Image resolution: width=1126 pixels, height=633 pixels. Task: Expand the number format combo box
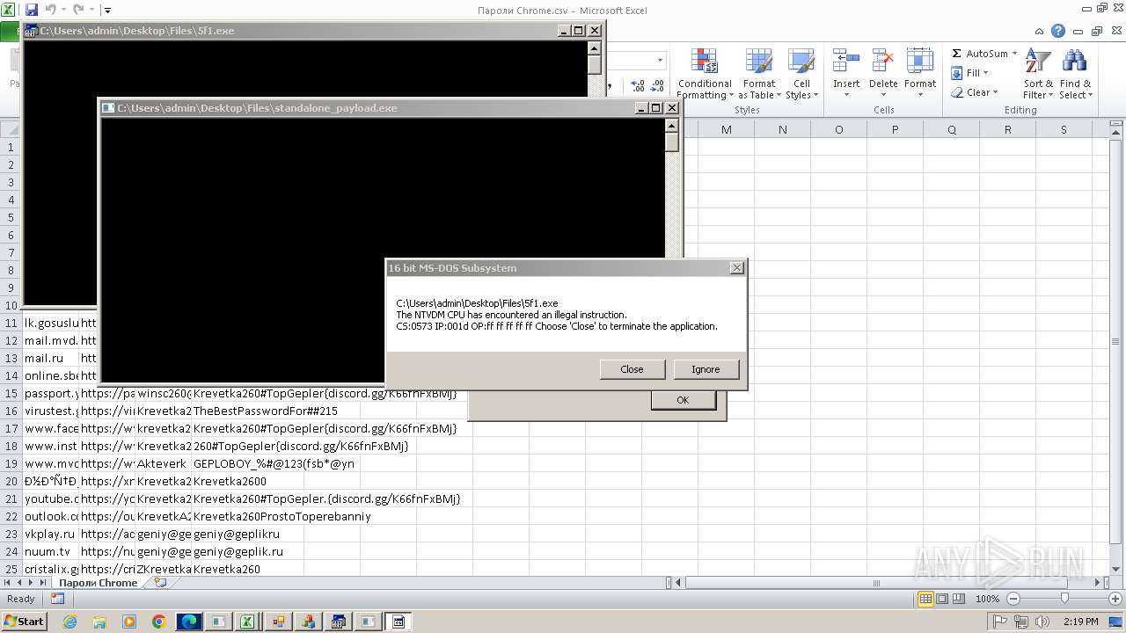coord(661,61)
